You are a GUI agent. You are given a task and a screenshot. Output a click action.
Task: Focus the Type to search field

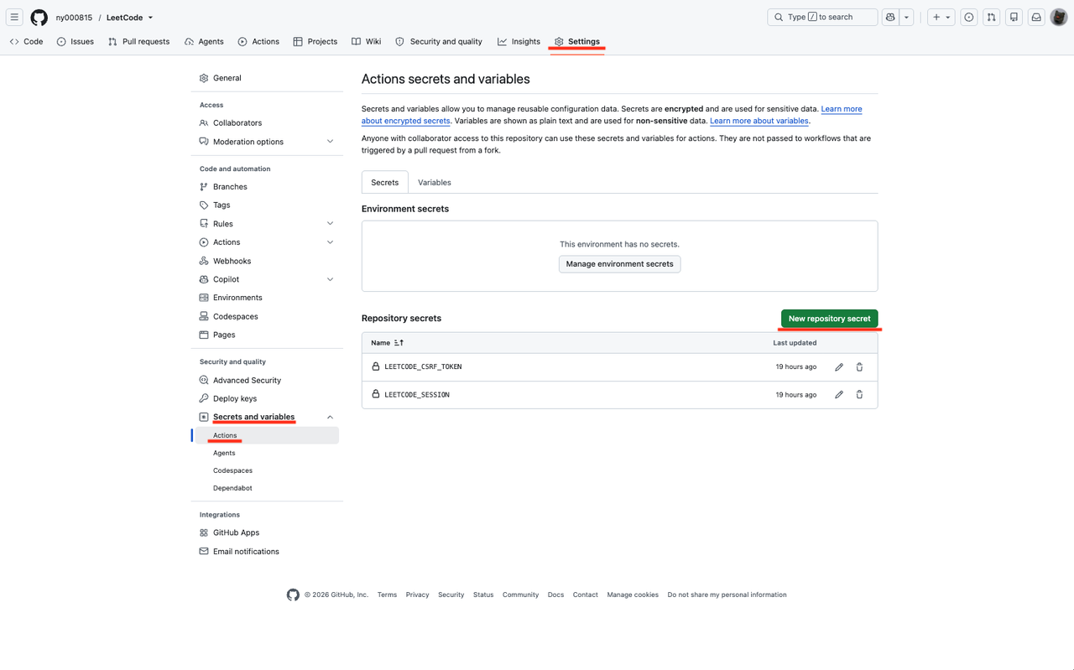point(822,18)
